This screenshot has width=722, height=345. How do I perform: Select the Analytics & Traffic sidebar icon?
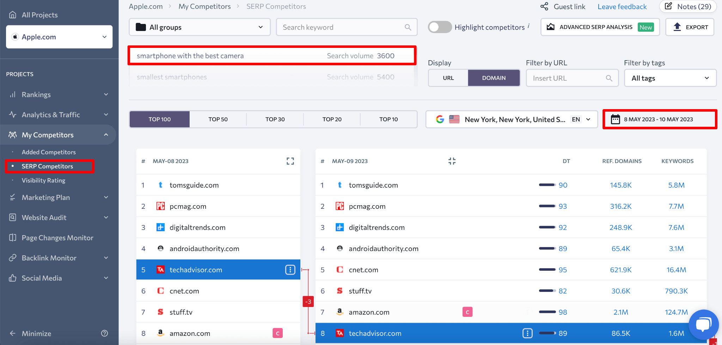tap(13, 114)
